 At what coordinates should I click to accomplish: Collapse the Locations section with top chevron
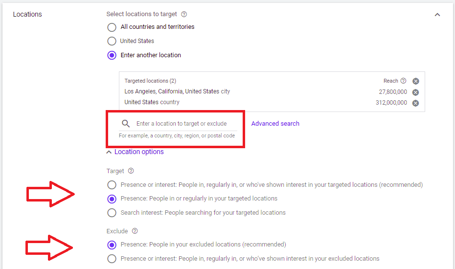tap(437, 15)
